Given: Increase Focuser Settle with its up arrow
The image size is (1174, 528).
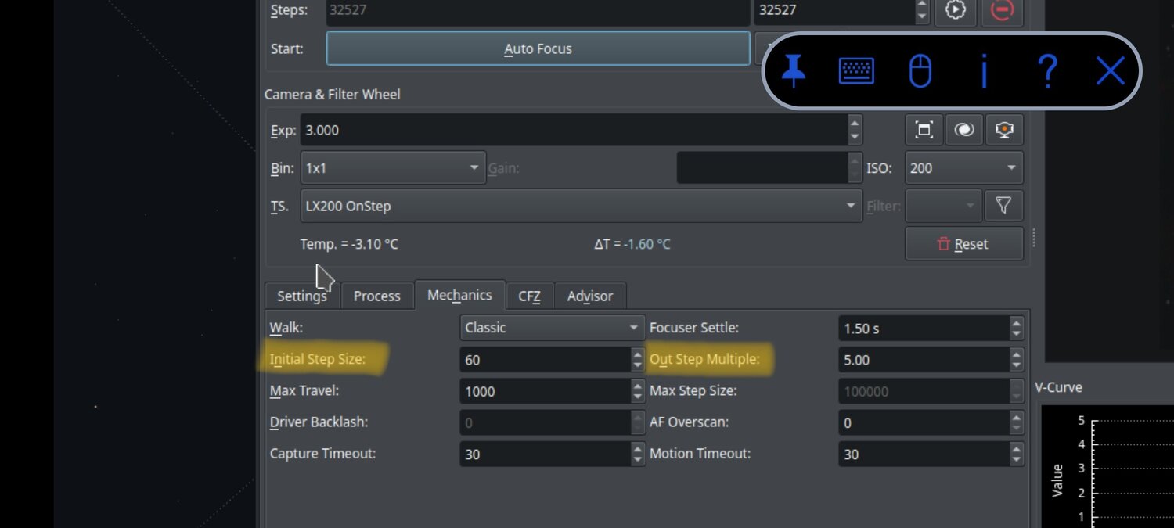Looking at the screenshot, I should (x=1016, y=322).
